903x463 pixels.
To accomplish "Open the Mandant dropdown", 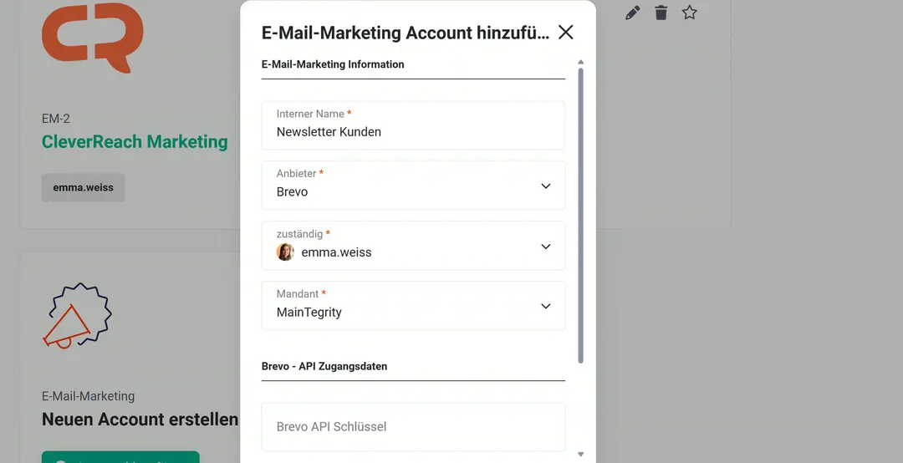I will [413, 306].
